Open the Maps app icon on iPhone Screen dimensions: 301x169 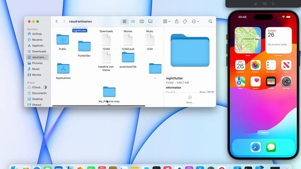tap(240, 82)
